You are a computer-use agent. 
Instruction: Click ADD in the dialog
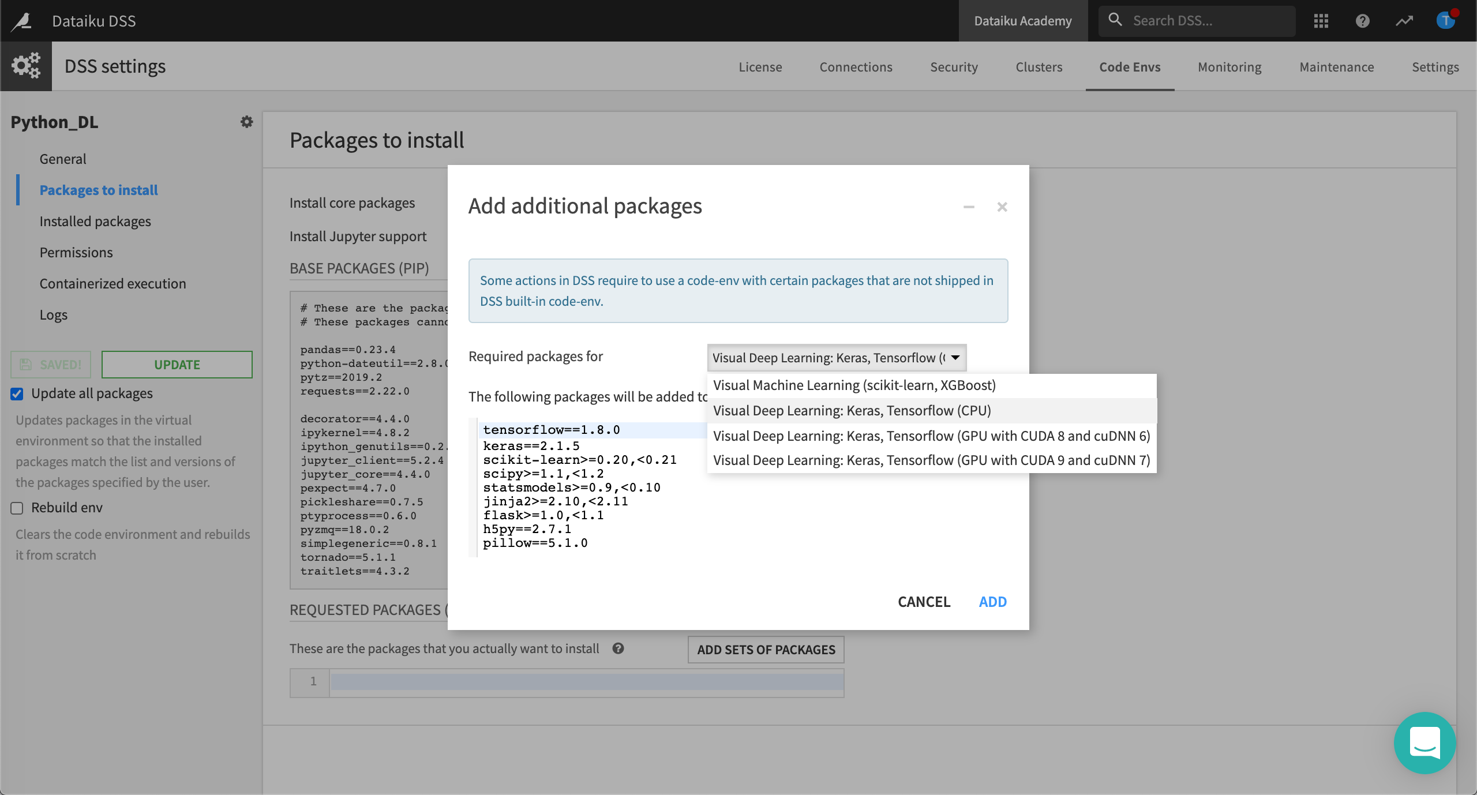point(992,602)
